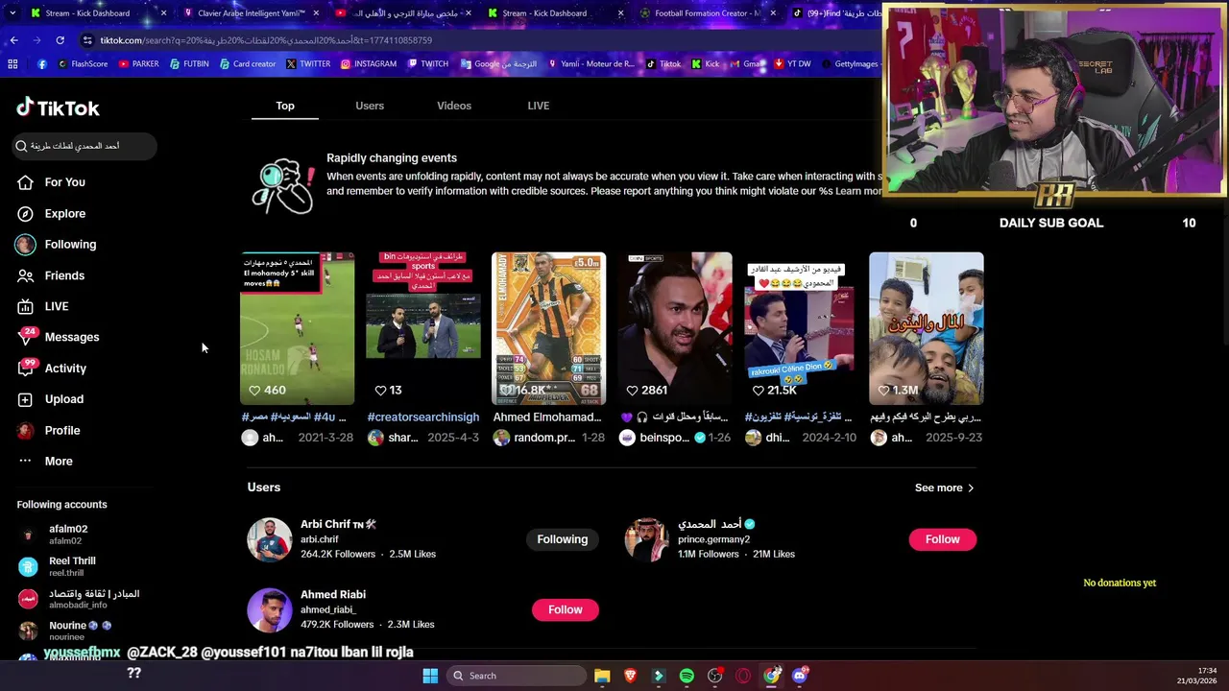Open the INSTAGRAM bookmark
This screenshot has height=691, width=1229.
(368, 64)
